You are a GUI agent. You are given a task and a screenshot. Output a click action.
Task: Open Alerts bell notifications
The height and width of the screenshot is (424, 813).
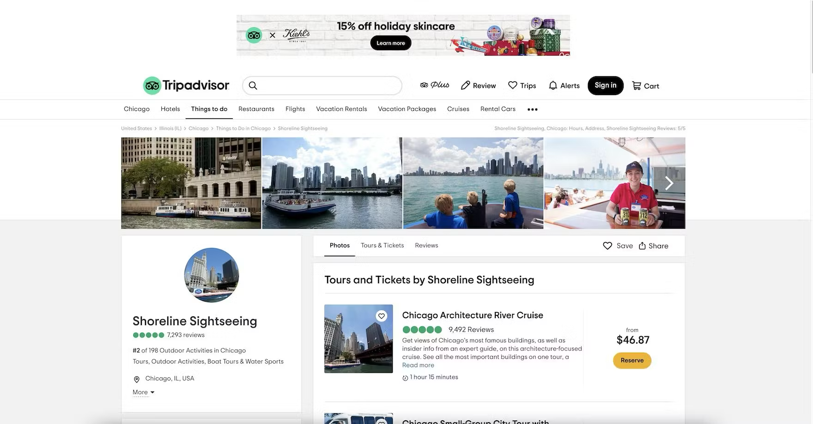pos(552,85)
